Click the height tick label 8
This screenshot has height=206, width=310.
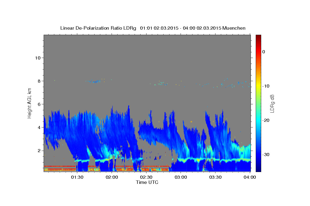[39, 81]
